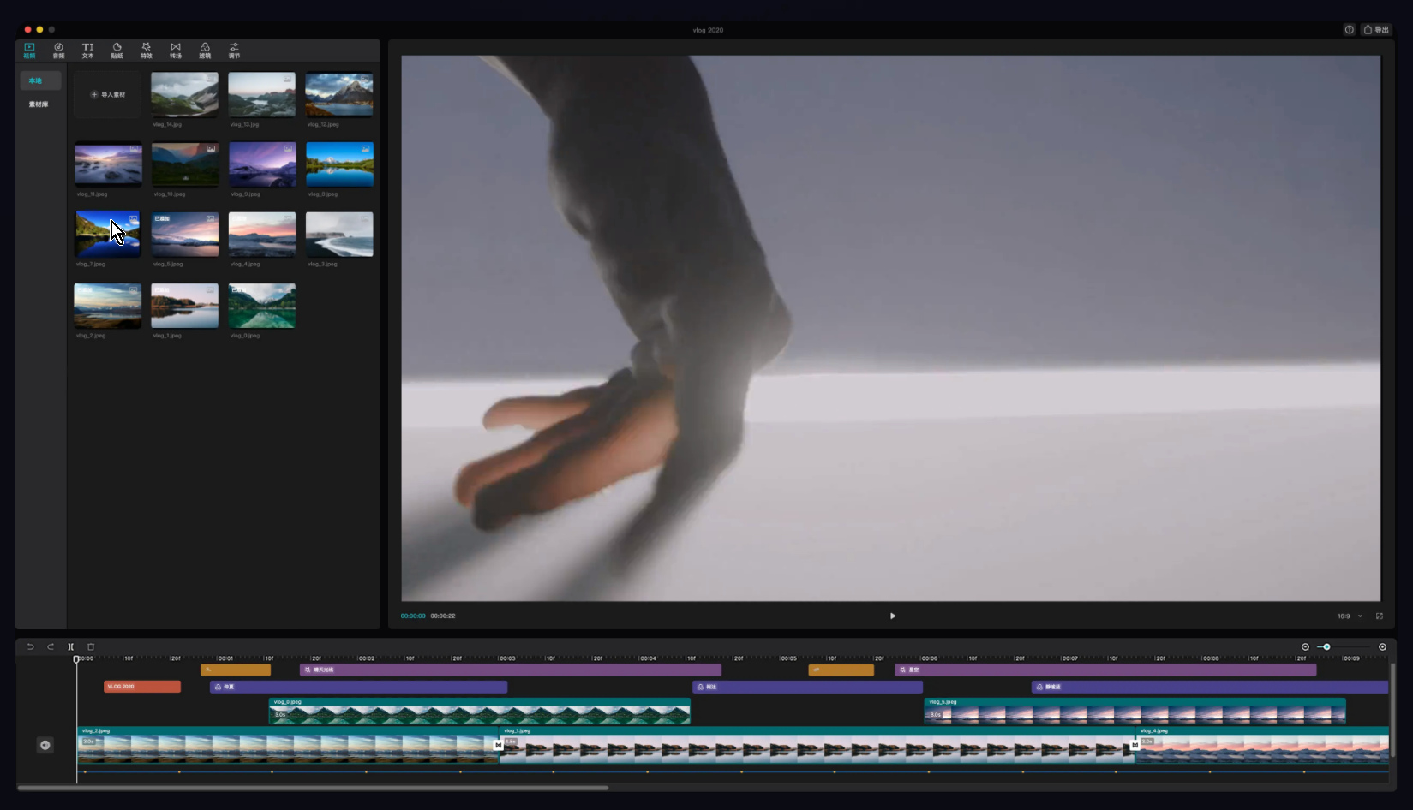
Task: Select the 素材库 material library tab
Action: point(39,104)
